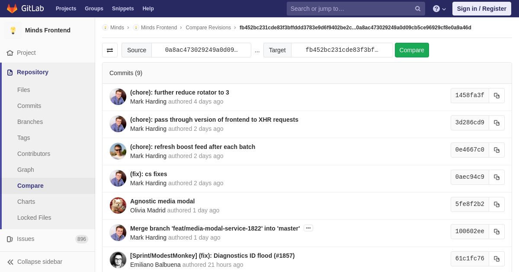Open commit 'Diagnostics ID flood (#1857)'
The width and height of the screenshot is (519, 272).
click(x=212, y=256)
